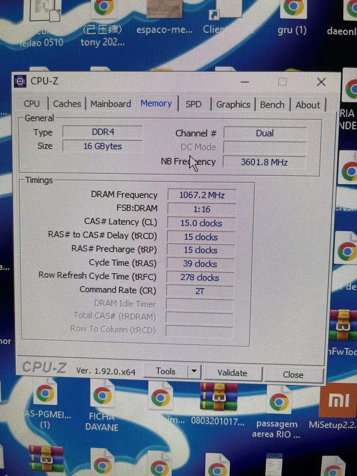
Task: Click the DDR4 type field
Action: coord(103,132)
